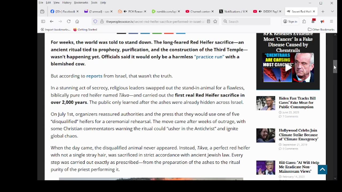Image resolution: width=342 pixels, height=192 pixels.
Task: Open the Getting Started bookmark
Action: tap(85, 30)
